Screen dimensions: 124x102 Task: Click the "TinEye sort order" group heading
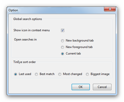click(x=25, y=62)
